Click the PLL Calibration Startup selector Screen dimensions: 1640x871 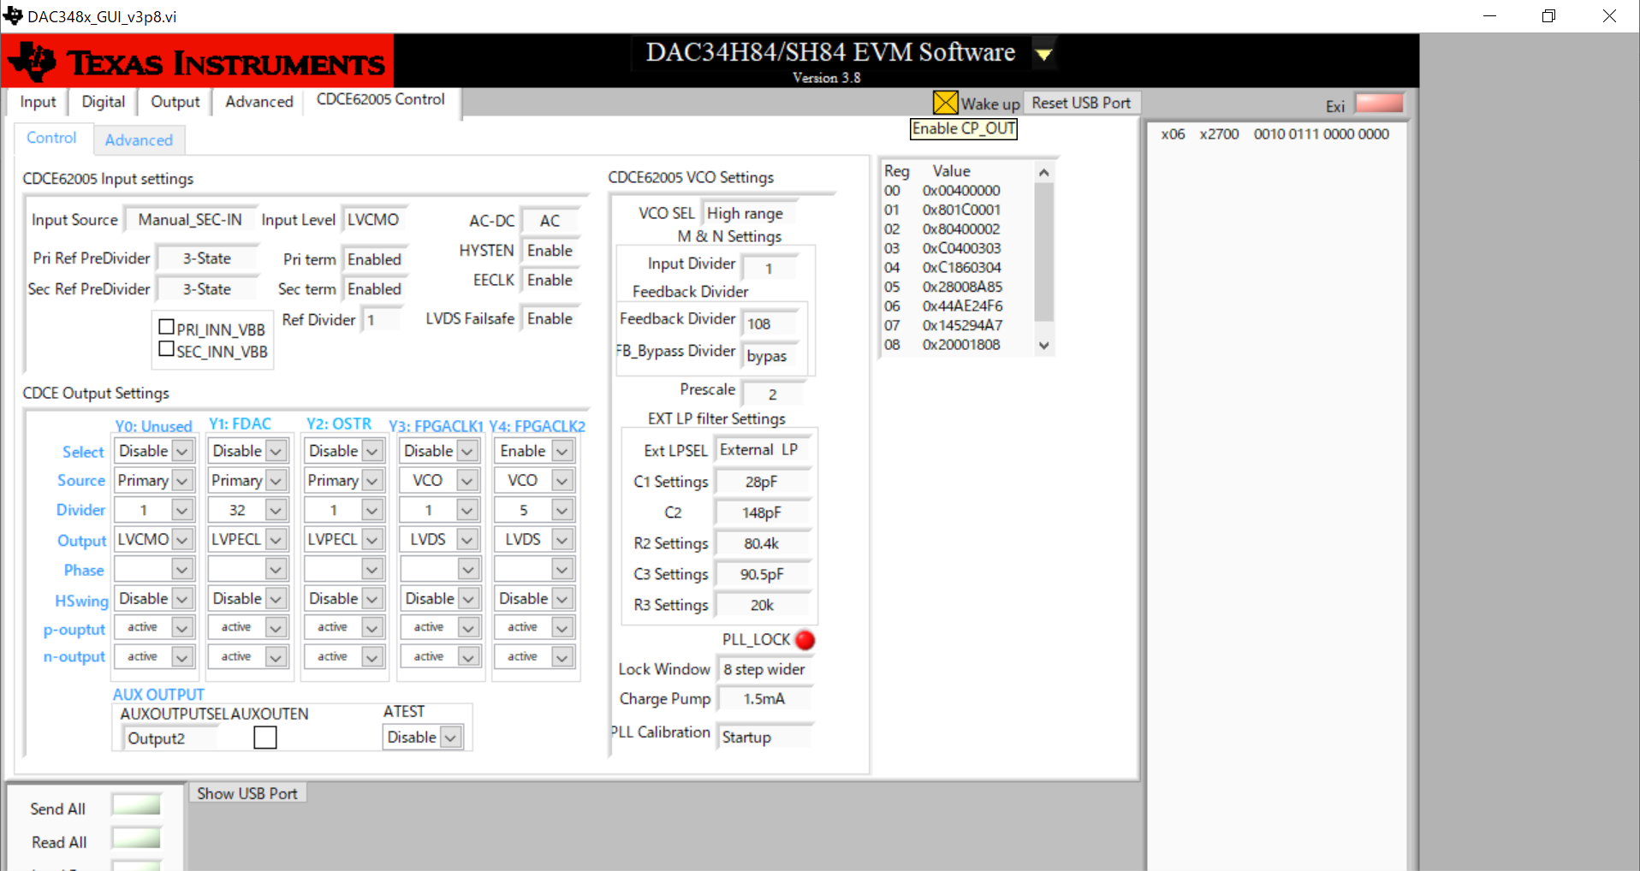coord(764,737)
